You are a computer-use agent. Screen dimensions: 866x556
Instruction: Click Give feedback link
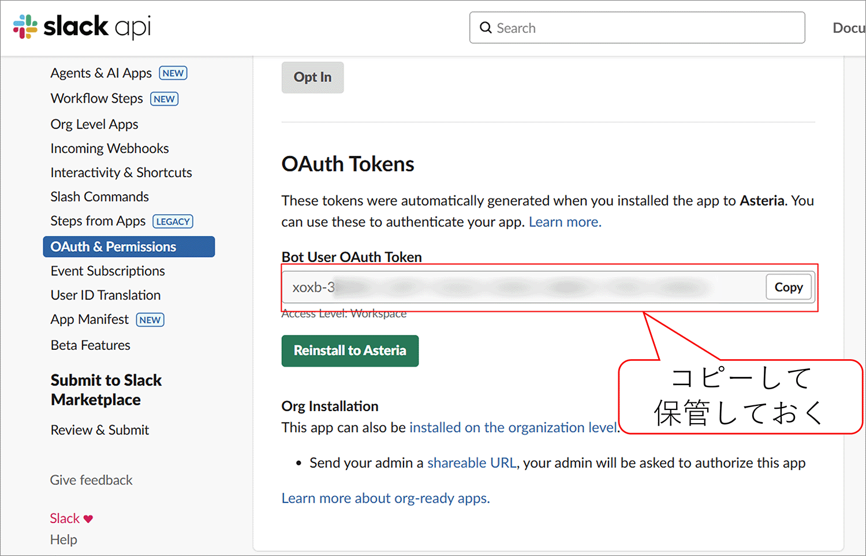91,480
